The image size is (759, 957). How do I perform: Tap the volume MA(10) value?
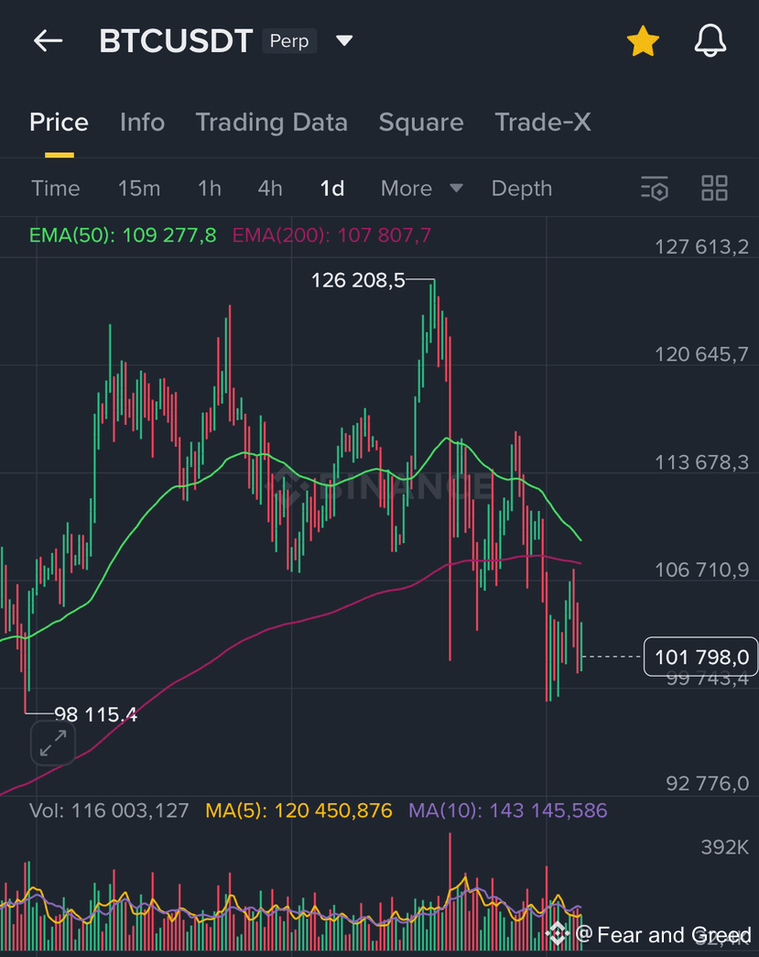[507, 810]
